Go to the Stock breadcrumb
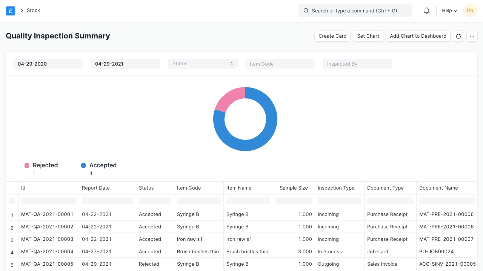Viewport: 483px width, 271px height. [33, 11]
